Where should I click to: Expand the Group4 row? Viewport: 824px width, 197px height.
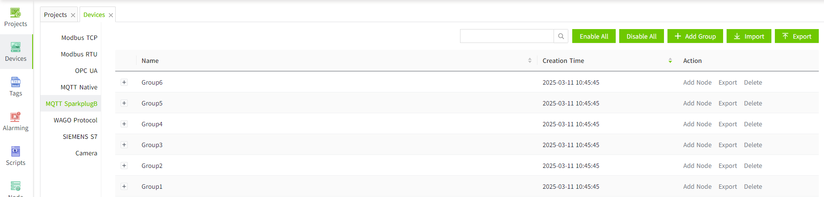coord(124,124)
